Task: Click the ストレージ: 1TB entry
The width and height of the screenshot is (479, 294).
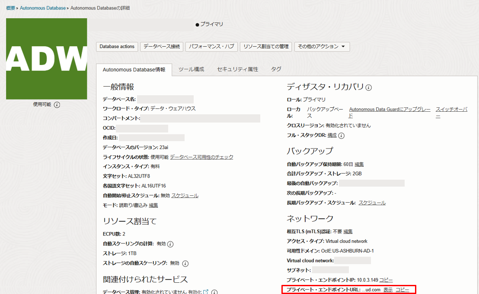Action: click(119, 253)
